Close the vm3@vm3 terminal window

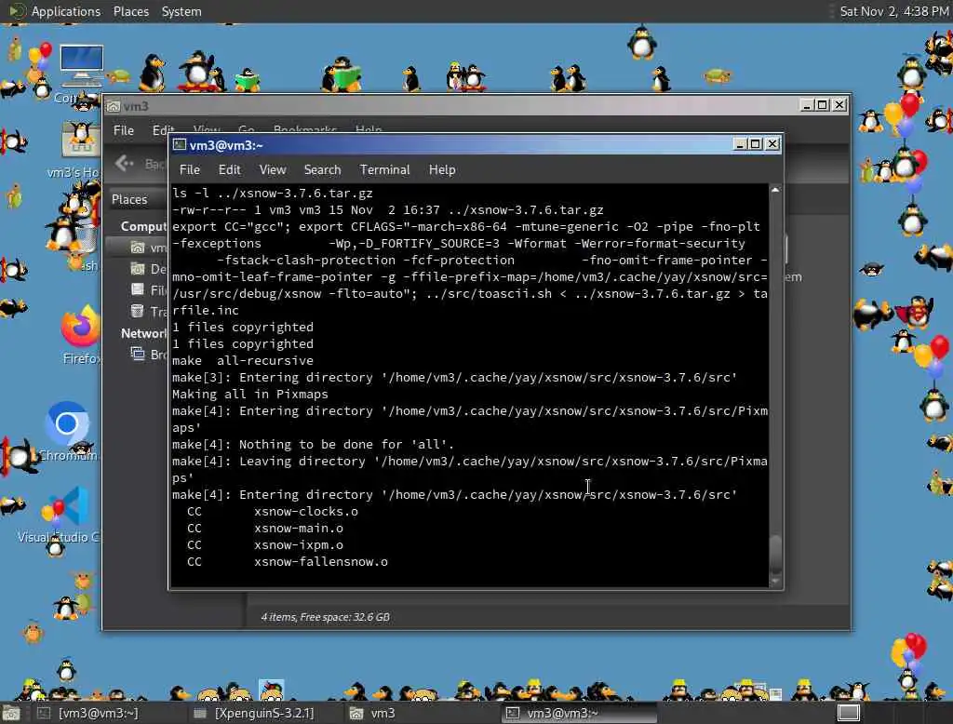pos(772,144)
